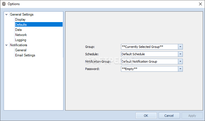Close the Options dialog window
The width and height of the screenshot is (205, 121).
coord(200,4)
